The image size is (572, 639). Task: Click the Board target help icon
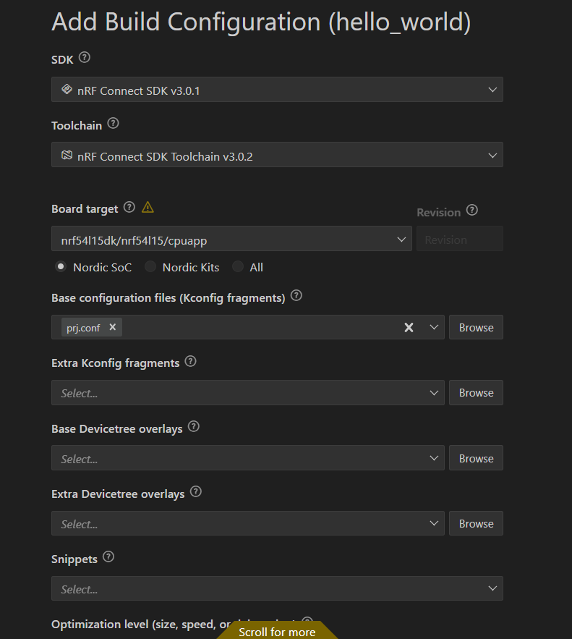pyautogui.click(x=129, y=207)
